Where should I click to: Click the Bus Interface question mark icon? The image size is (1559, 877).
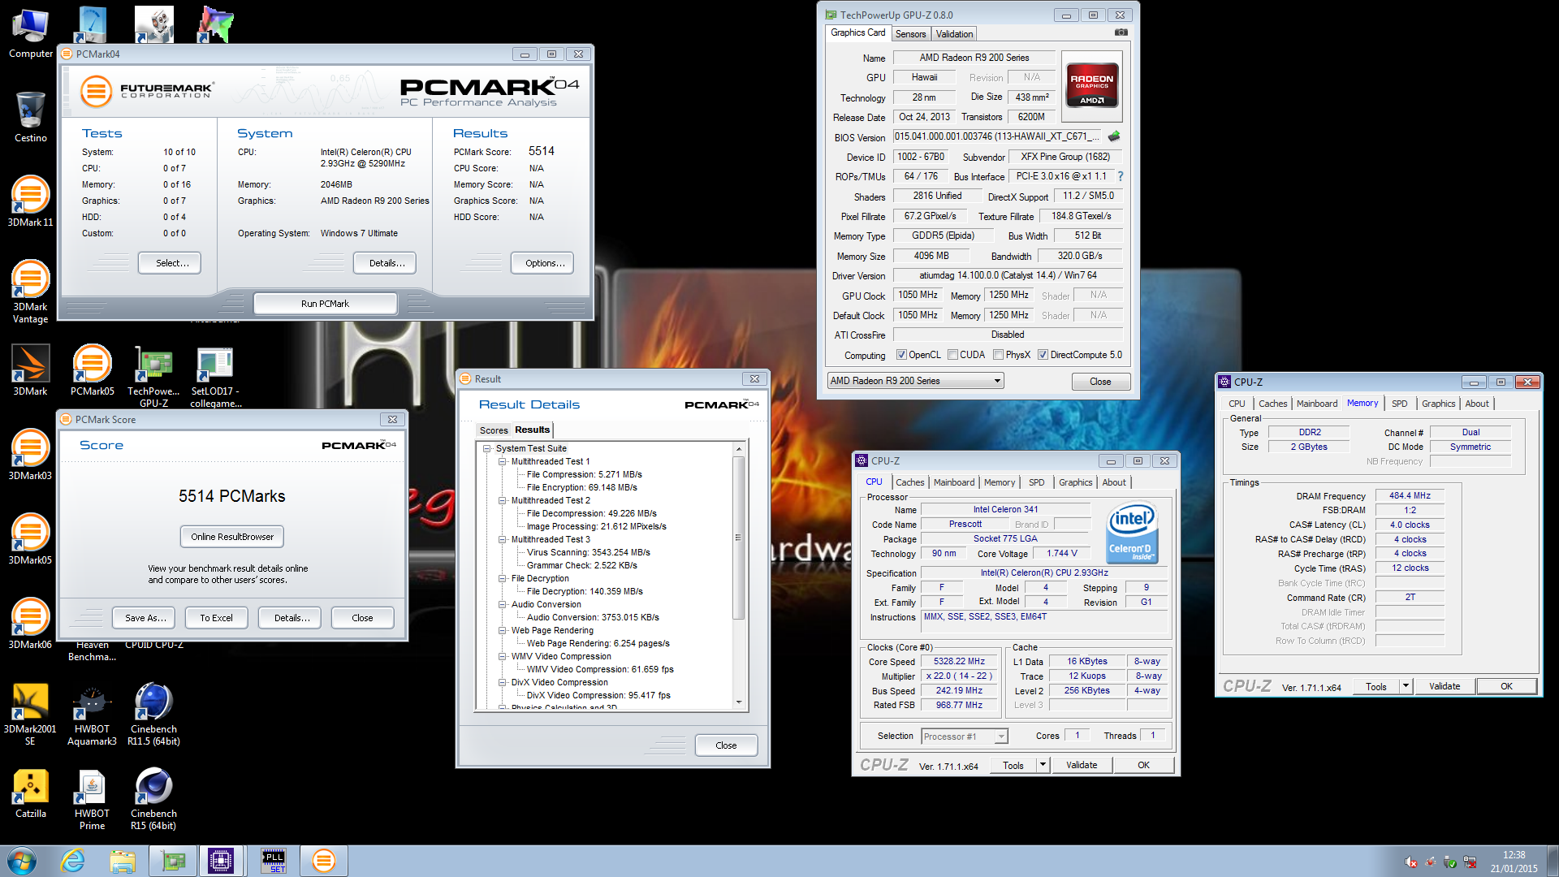tap(1121, 176)
